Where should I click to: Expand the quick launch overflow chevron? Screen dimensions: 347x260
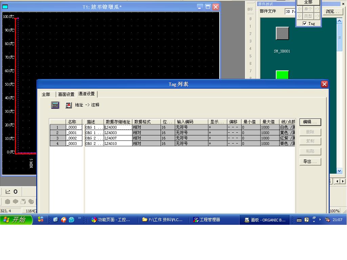[80, 218]
